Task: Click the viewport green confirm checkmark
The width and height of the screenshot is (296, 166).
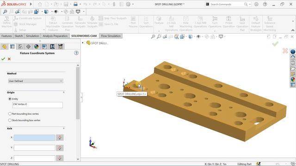Action: tap(275, 44)
